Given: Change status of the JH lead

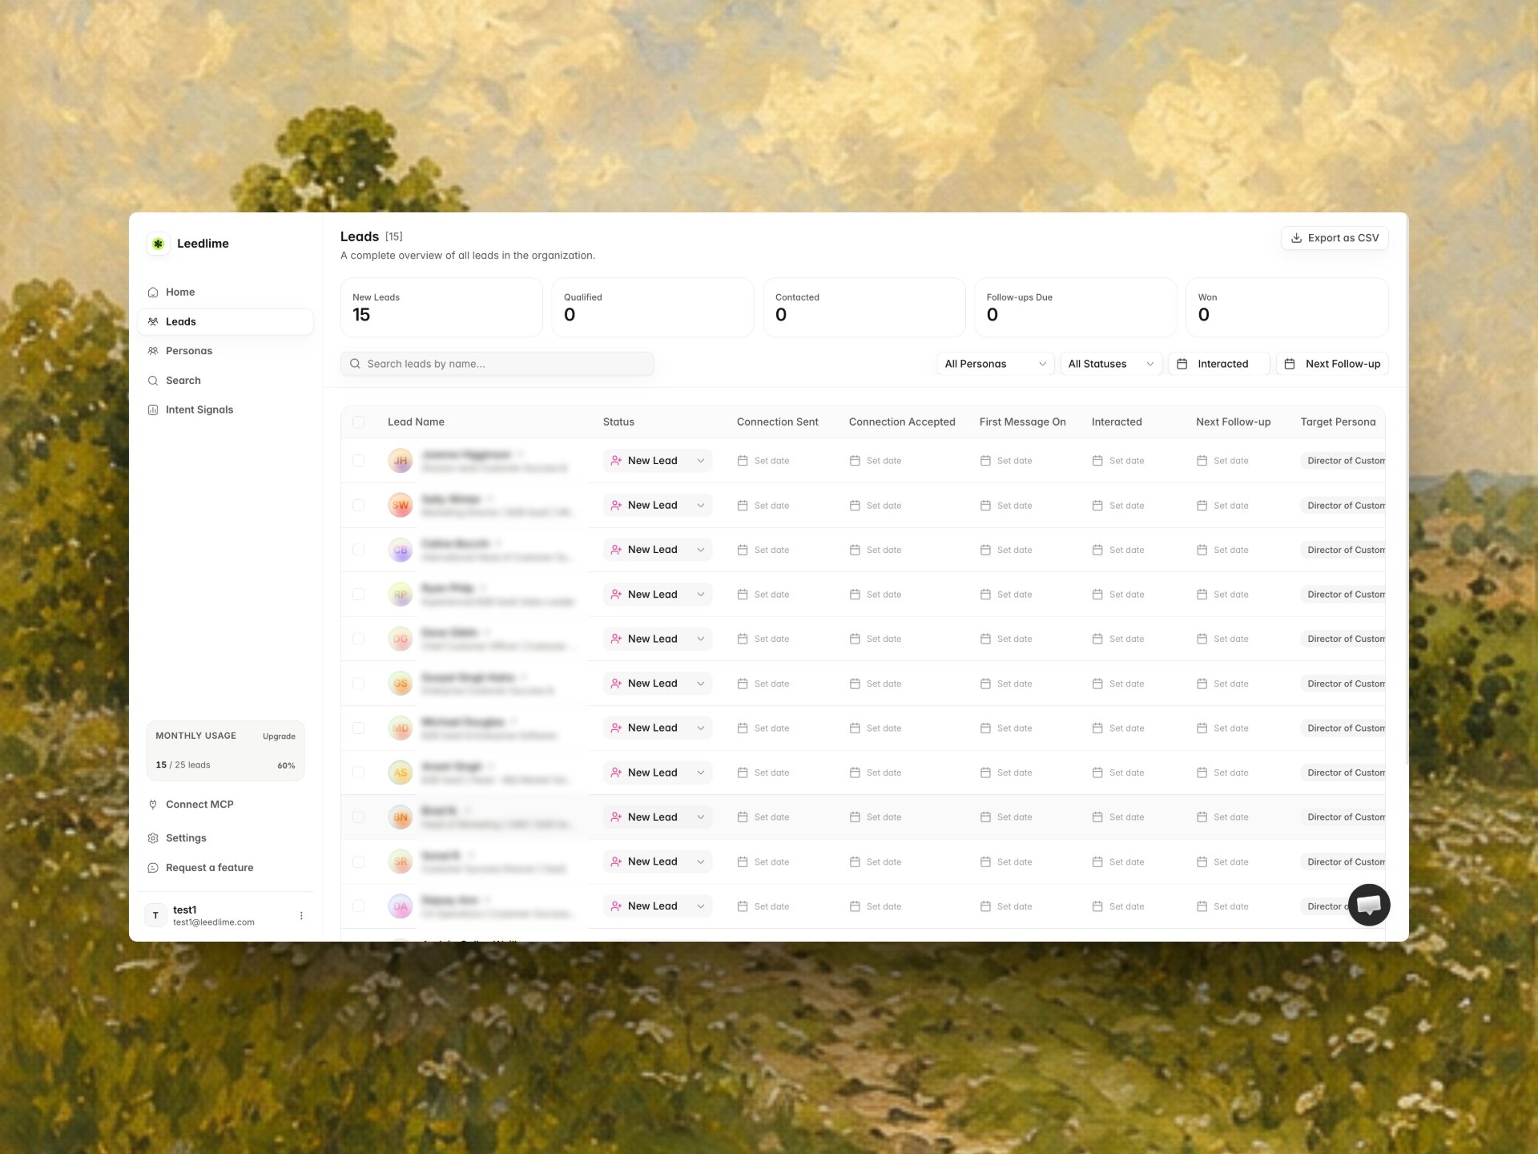Looking at the screenshot, I should (658, 461).
